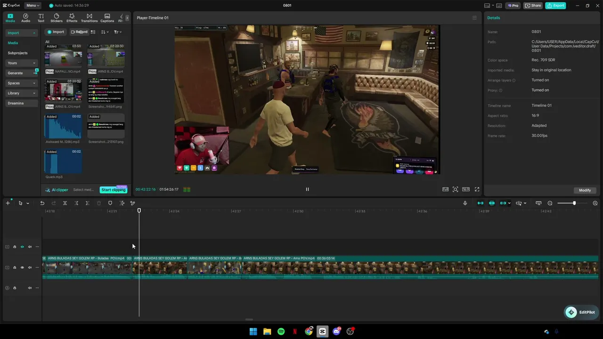Toggle clip linkage
Image resolution: width=603 pixels, height=339 pixels.
coord(503,203)
